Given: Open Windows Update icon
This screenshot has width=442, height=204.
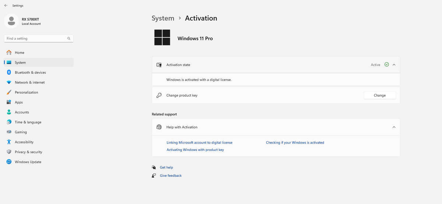Looking at the screenshot, I should (x=9, y=162).
